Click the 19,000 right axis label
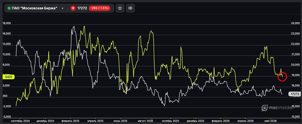302x124 pixels. click(x=295, y=75)
